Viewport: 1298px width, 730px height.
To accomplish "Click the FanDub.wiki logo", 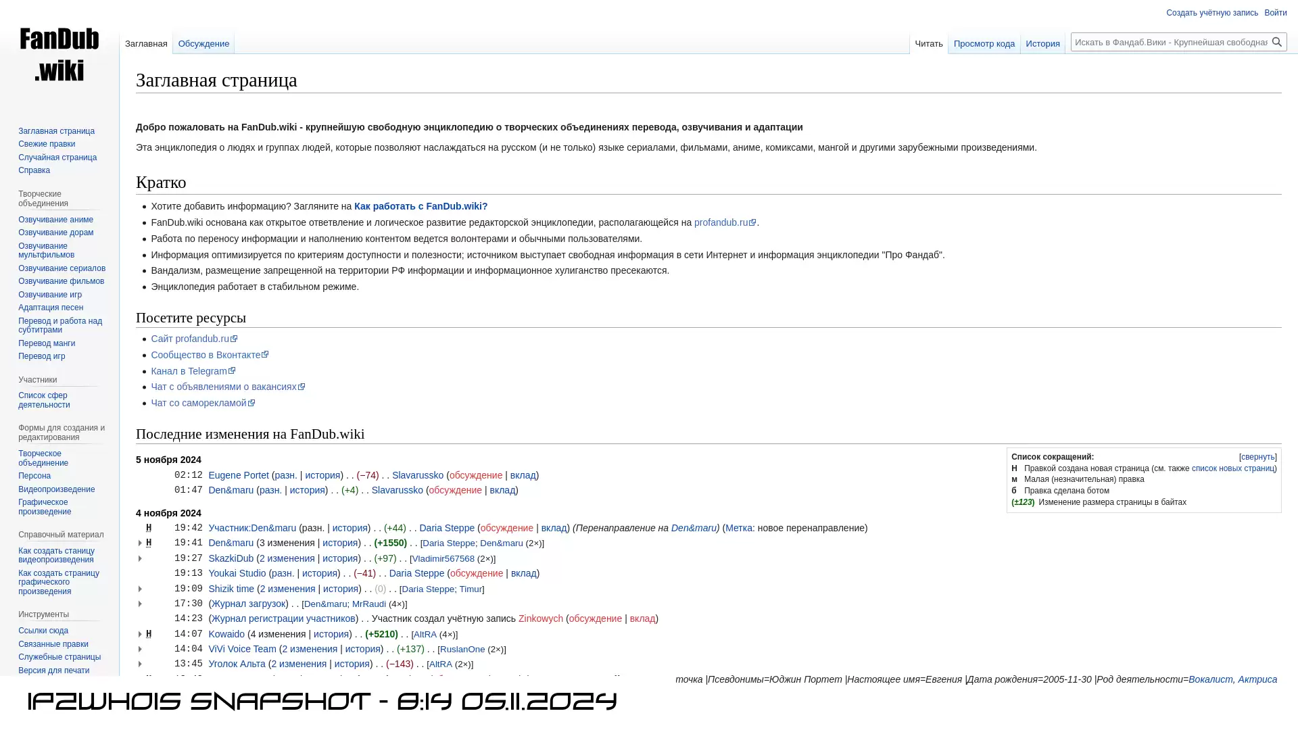I will (x=59, y=54).
